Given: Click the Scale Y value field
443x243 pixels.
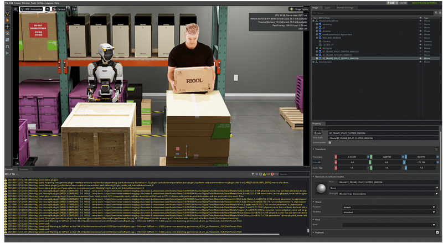Looking at the screenshot, I should click(386, 168).
